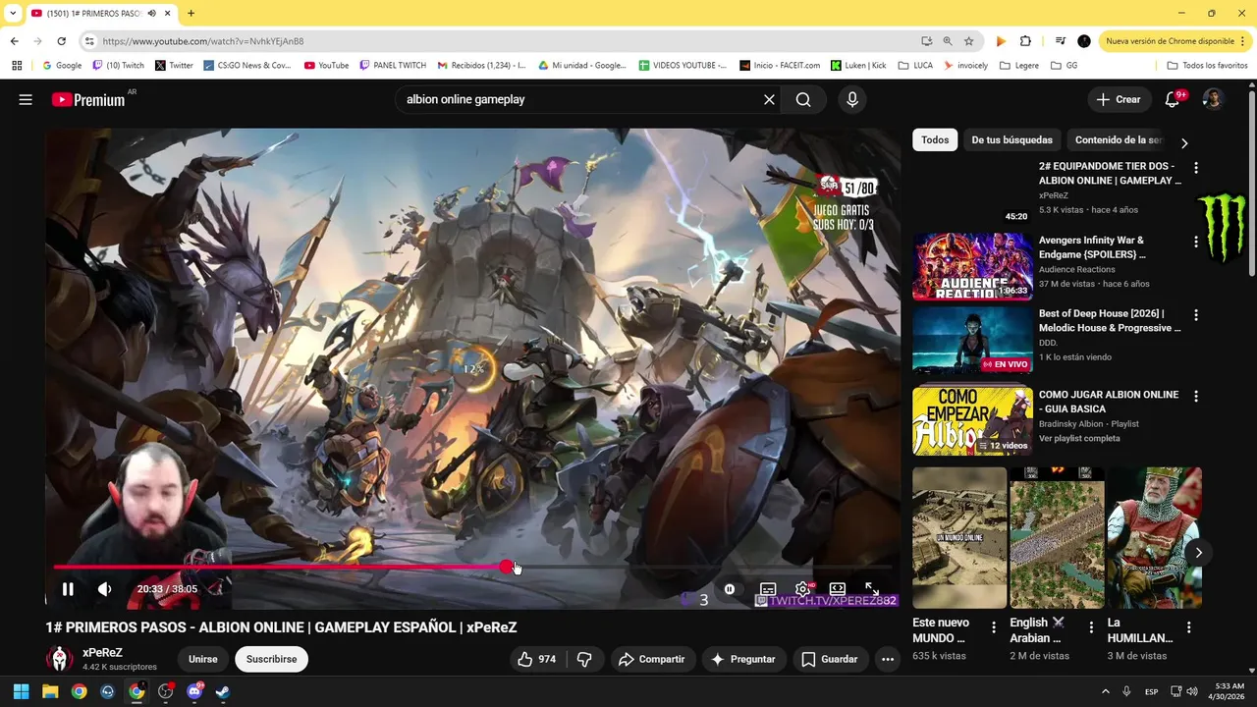Open options for Best of Deep House video
The image size is (1257, 707).
pyautogui.click(x=1195, y=315)
